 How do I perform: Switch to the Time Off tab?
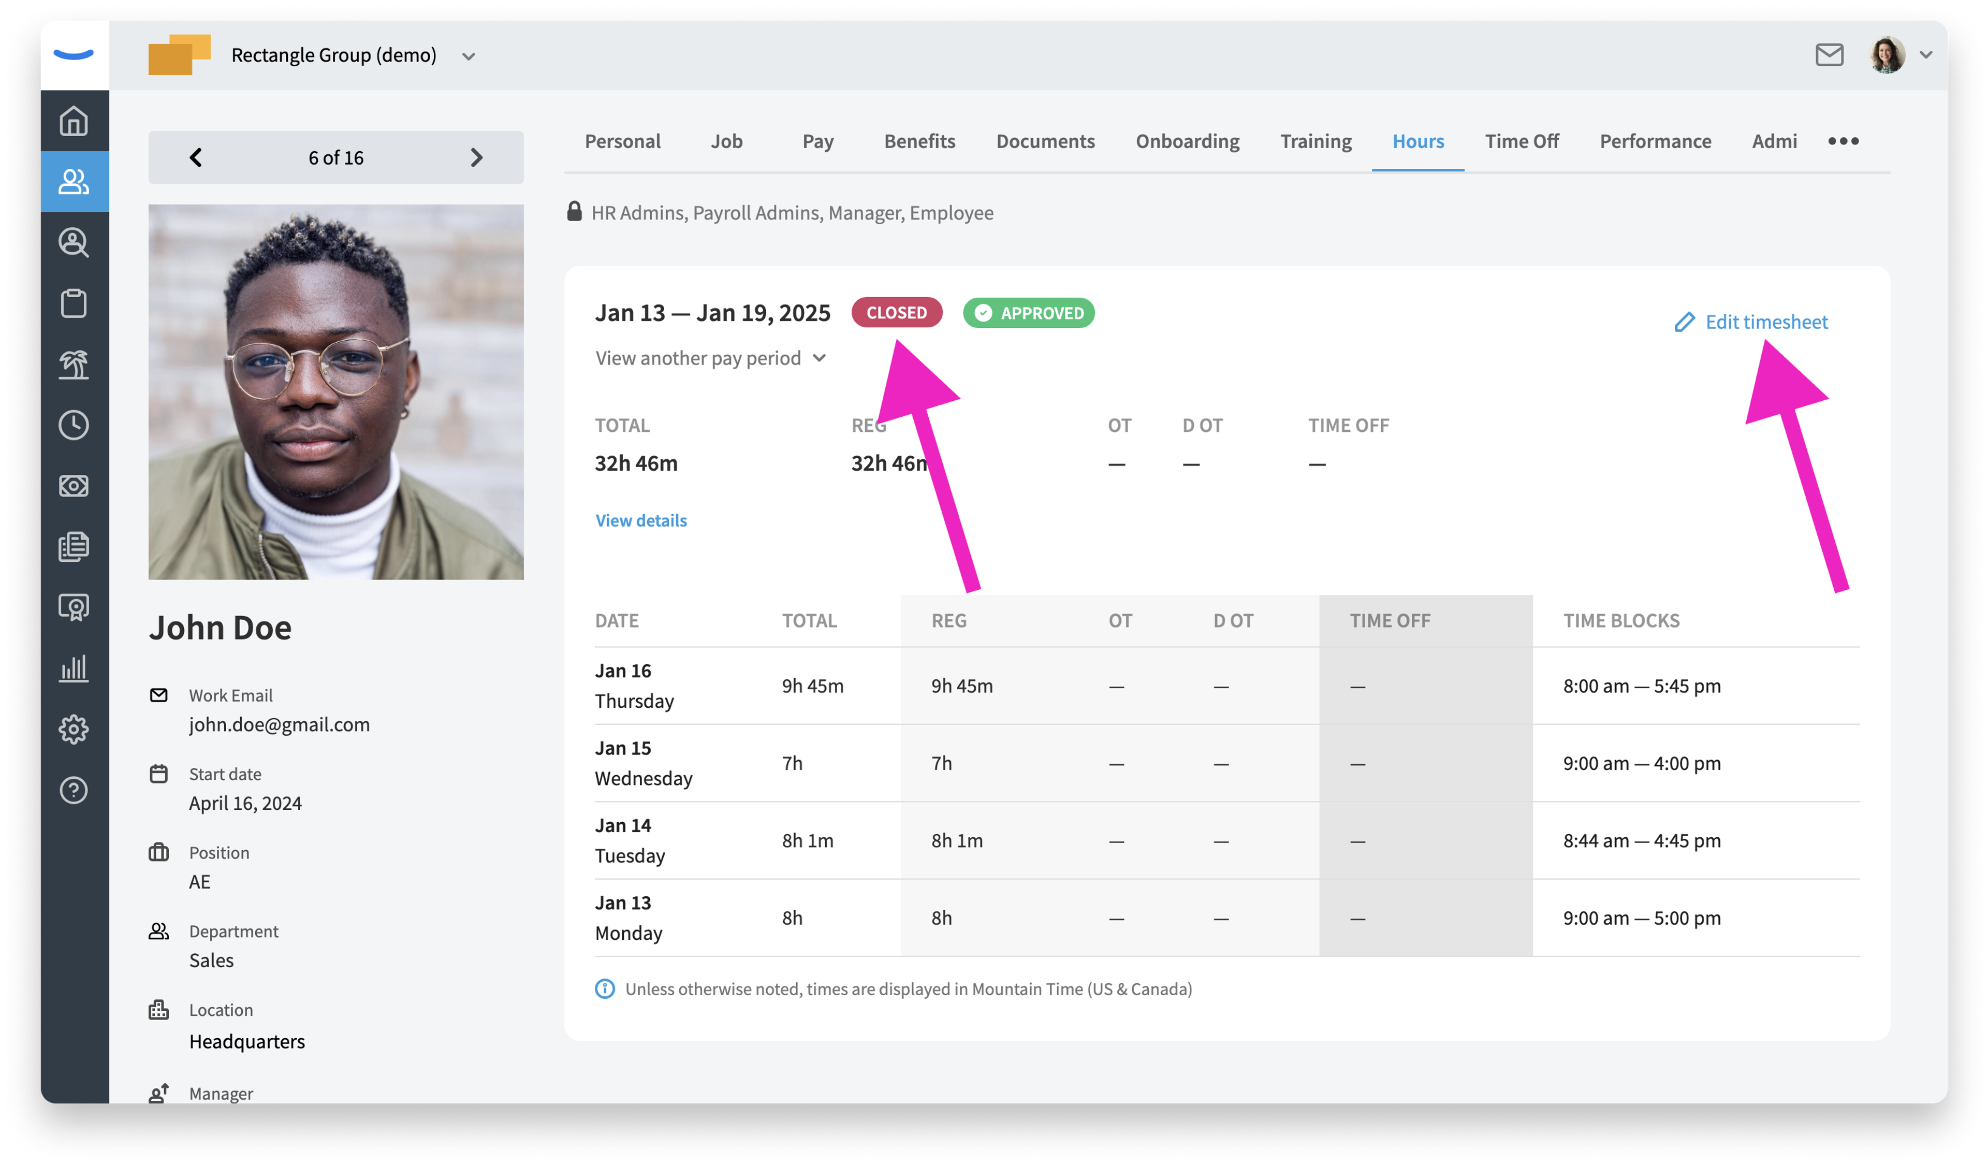tap(1521, 141)
